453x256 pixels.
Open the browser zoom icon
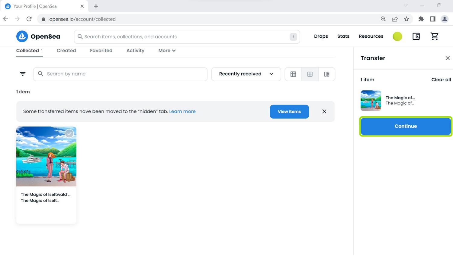tap(383, 19)
